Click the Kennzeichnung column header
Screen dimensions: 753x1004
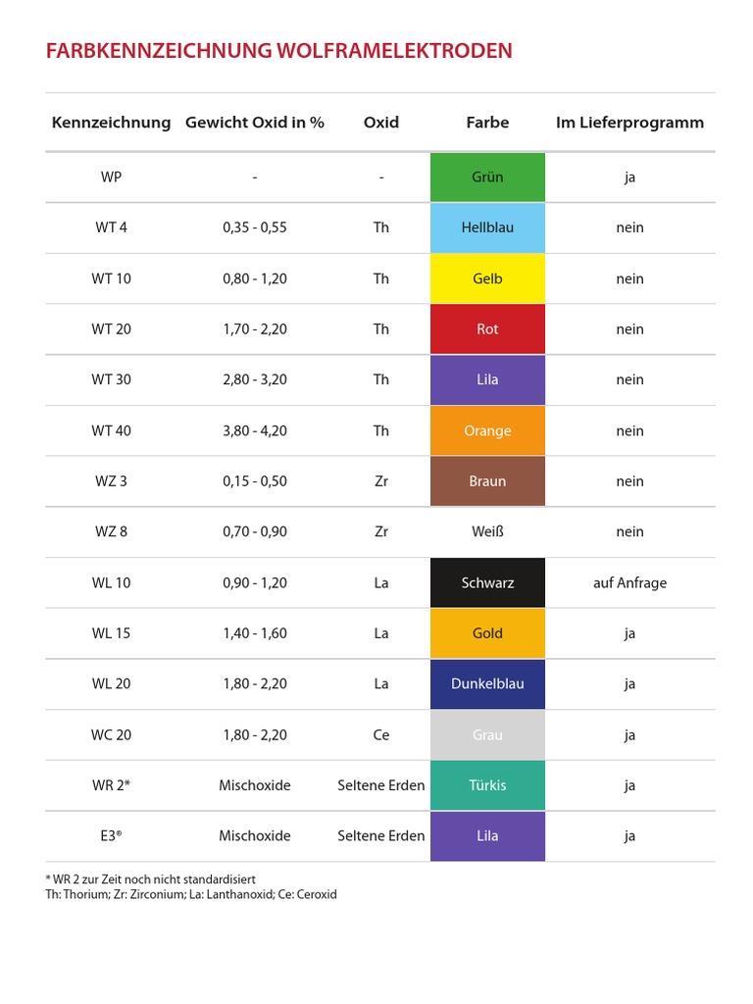point(111,123)
